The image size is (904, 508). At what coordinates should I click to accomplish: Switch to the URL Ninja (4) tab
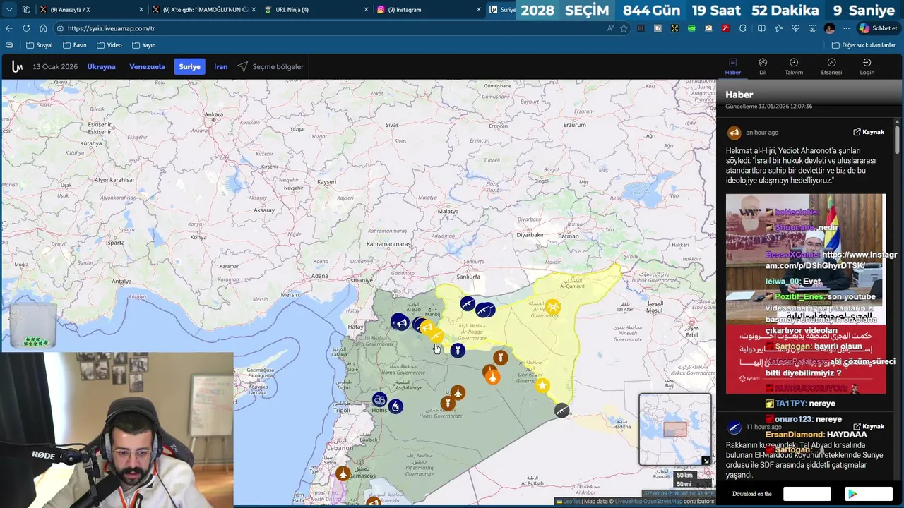[317, 10]
